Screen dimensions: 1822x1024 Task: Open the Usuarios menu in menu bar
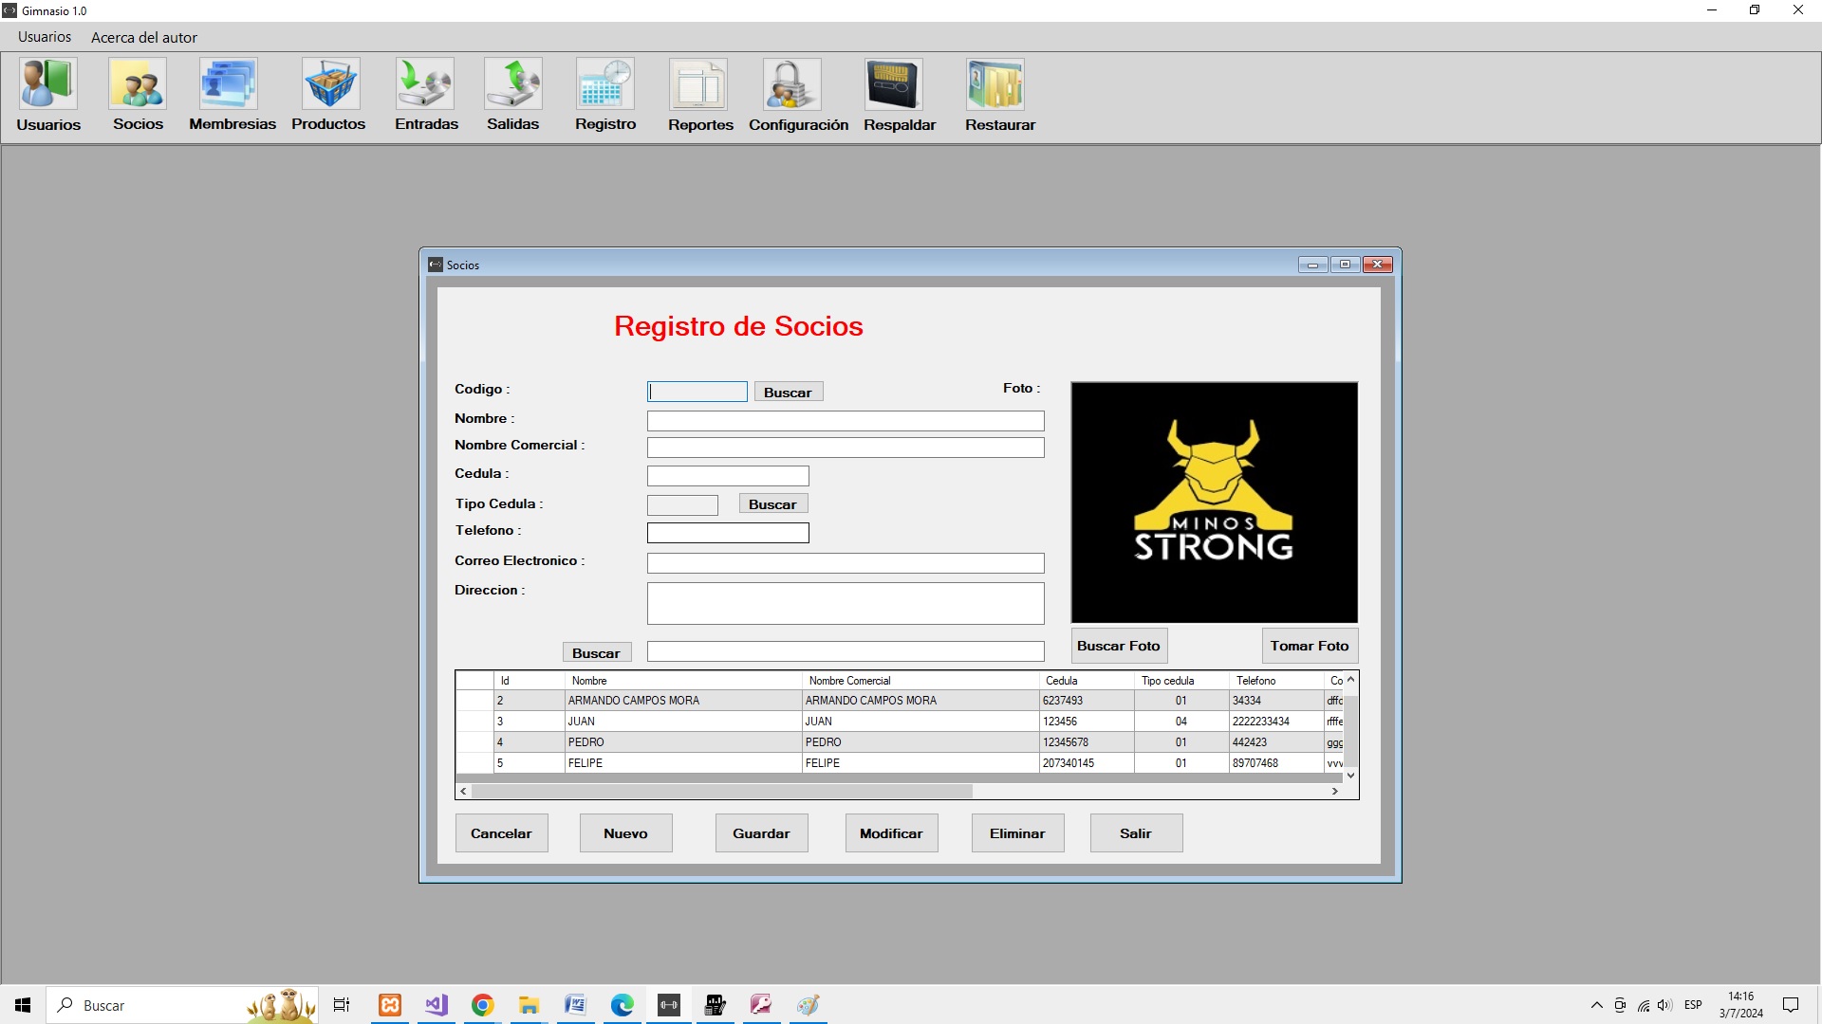click(45, 37)
